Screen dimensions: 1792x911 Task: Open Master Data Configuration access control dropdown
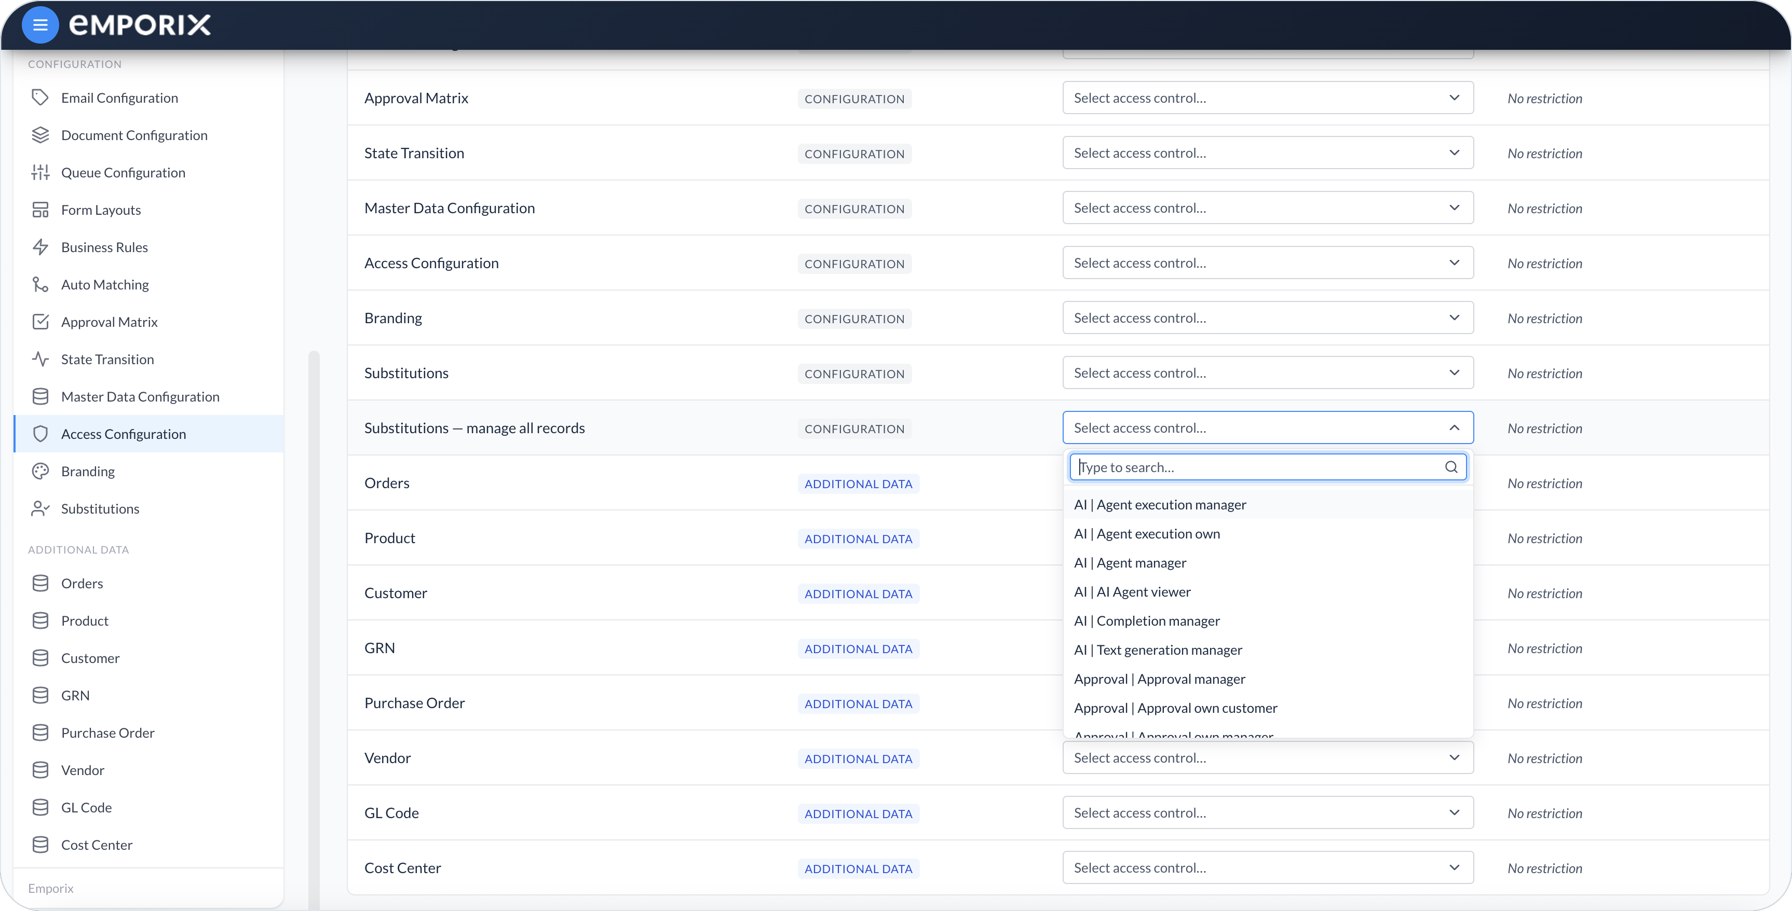tap(1268, 207)
